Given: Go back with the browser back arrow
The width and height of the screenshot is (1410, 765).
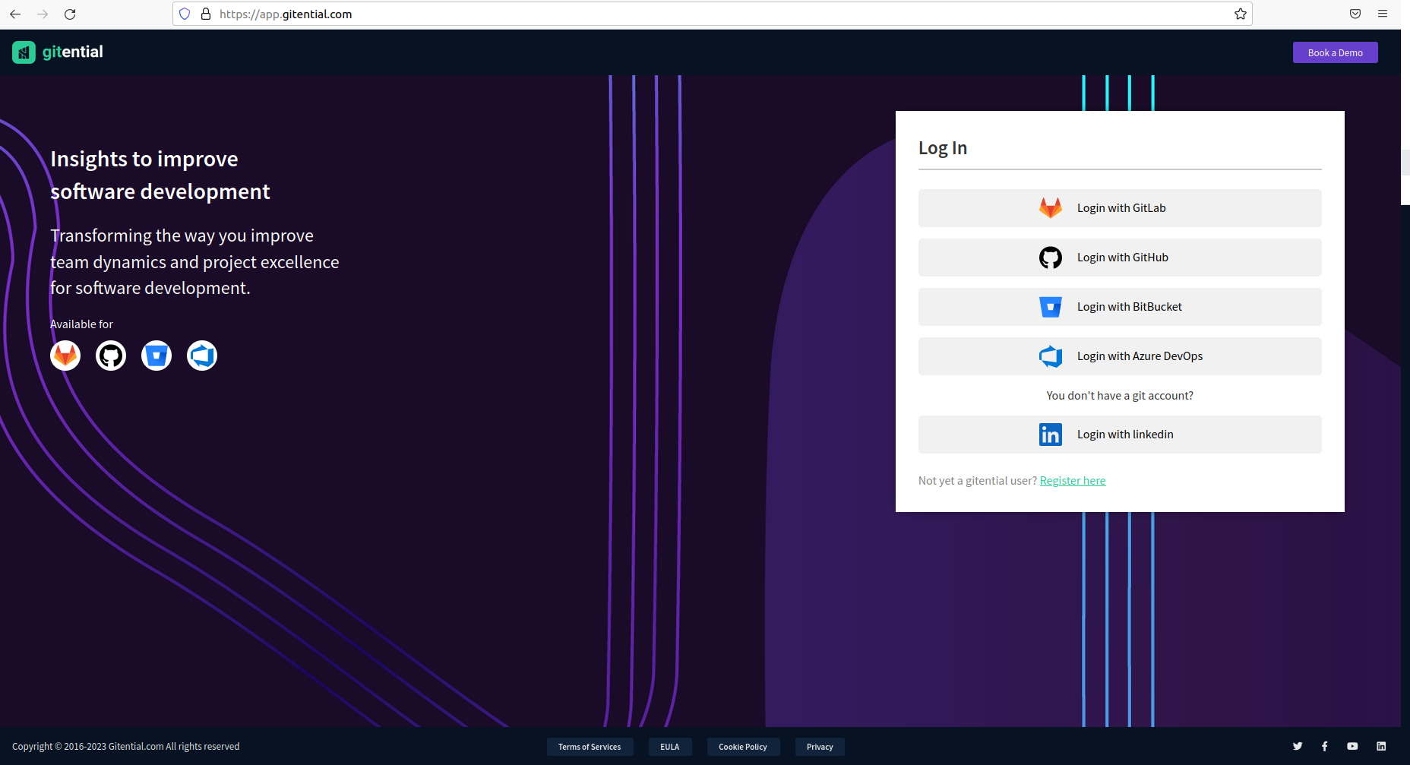Looking at the screenshot, I should [x=15, y=14].
